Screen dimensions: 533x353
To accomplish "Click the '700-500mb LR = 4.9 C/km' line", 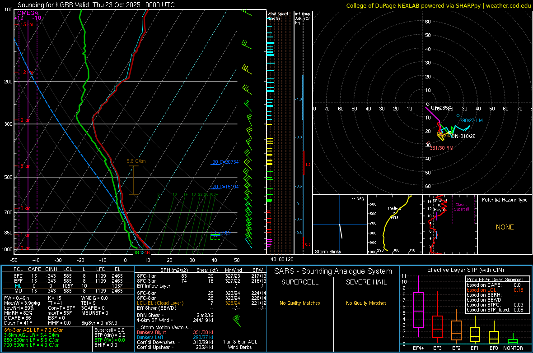I will click(32, 345).
